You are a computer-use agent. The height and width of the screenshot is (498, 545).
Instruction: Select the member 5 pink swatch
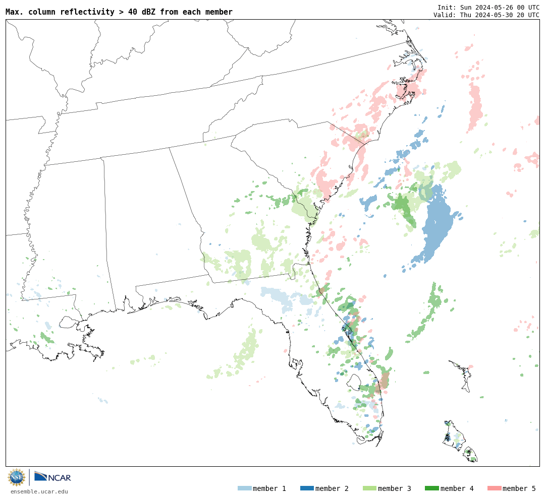pyautogui.click(x=494, y=488)
